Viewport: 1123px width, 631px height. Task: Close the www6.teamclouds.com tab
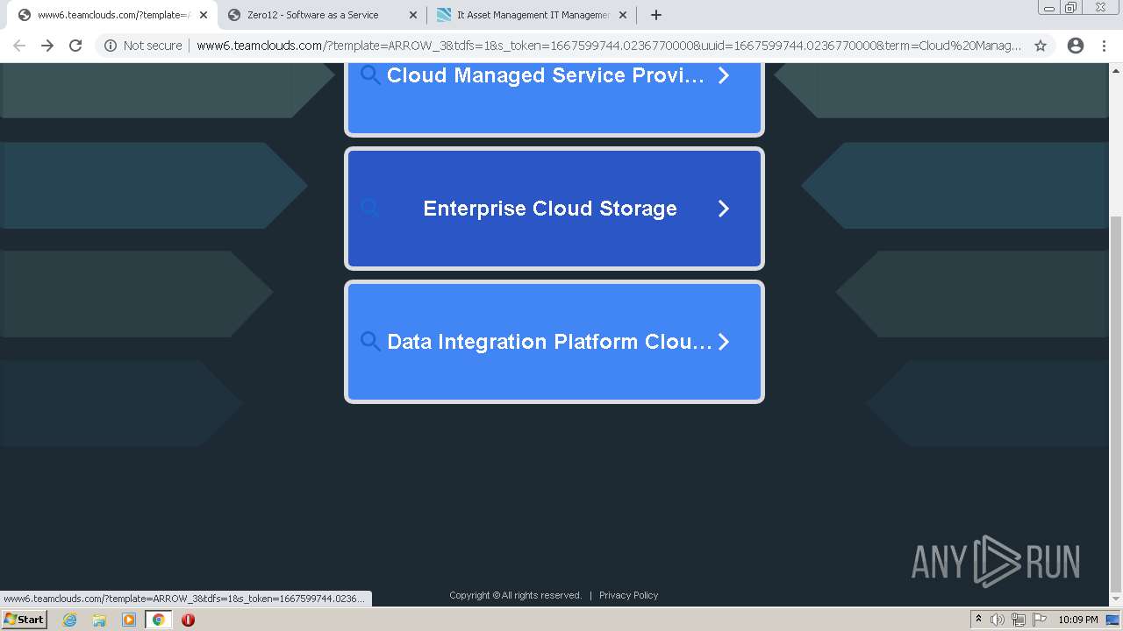(x=204, y=15)
